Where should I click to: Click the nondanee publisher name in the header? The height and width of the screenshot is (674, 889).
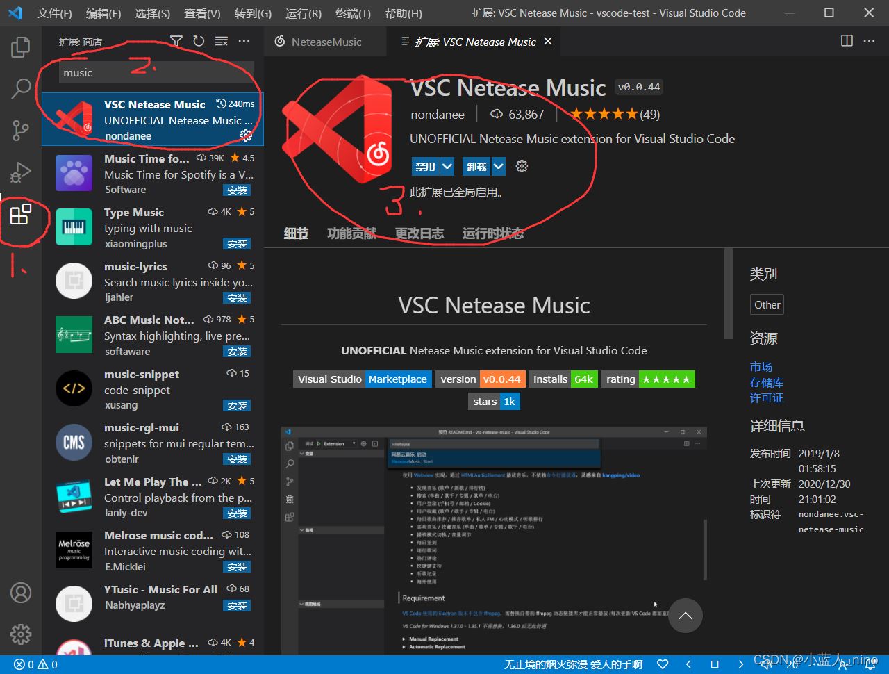click(x=438, y=114)
